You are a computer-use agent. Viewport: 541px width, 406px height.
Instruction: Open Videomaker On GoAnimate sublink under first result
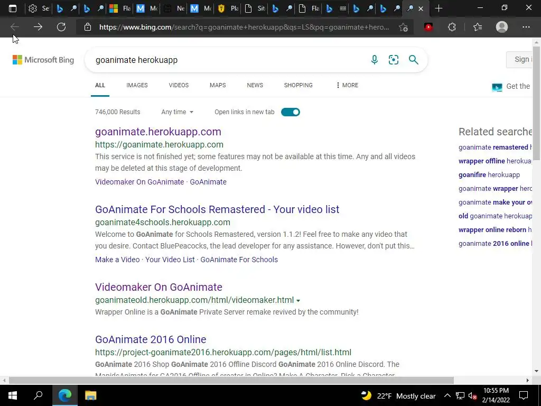tap(139, 182)
